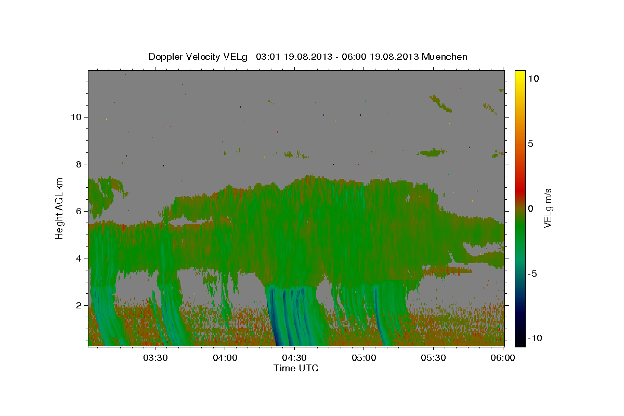Click the 06:00 time tick label
The width and height of the screenshot is (624, 416).
[x=503, y=358]
